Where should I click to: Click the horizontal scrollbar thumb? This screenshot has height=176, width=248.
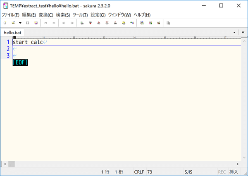[12, 164]
